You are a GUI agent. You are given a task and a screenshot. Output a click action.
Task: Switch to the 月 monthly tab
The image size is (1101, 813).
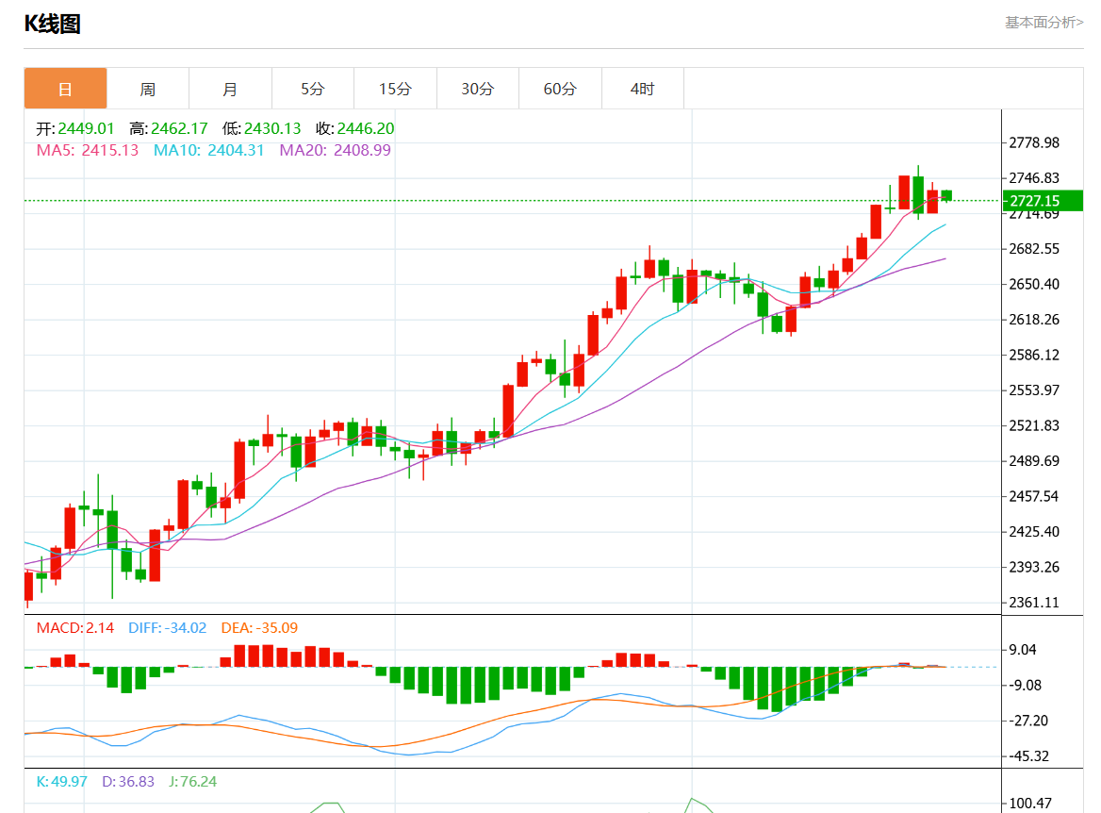[x=230, y=89]
